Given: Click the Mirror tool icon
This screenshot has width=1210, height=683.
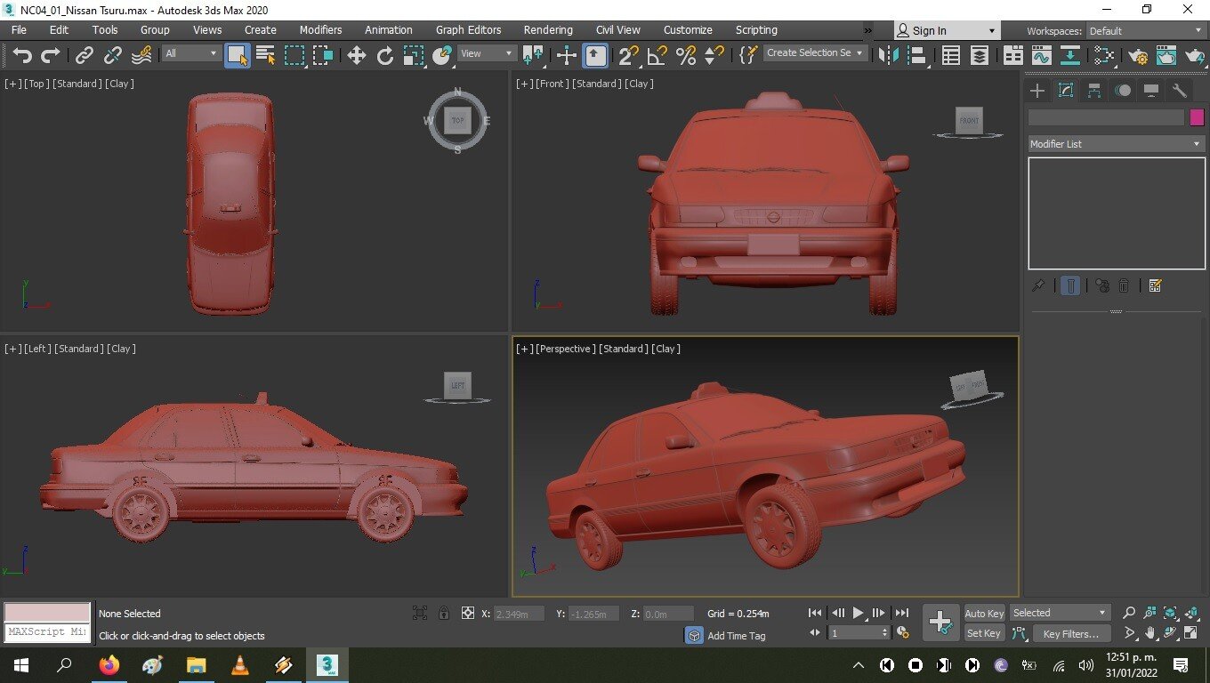Looking at the screenshot, I should click(x=889, y=55).
